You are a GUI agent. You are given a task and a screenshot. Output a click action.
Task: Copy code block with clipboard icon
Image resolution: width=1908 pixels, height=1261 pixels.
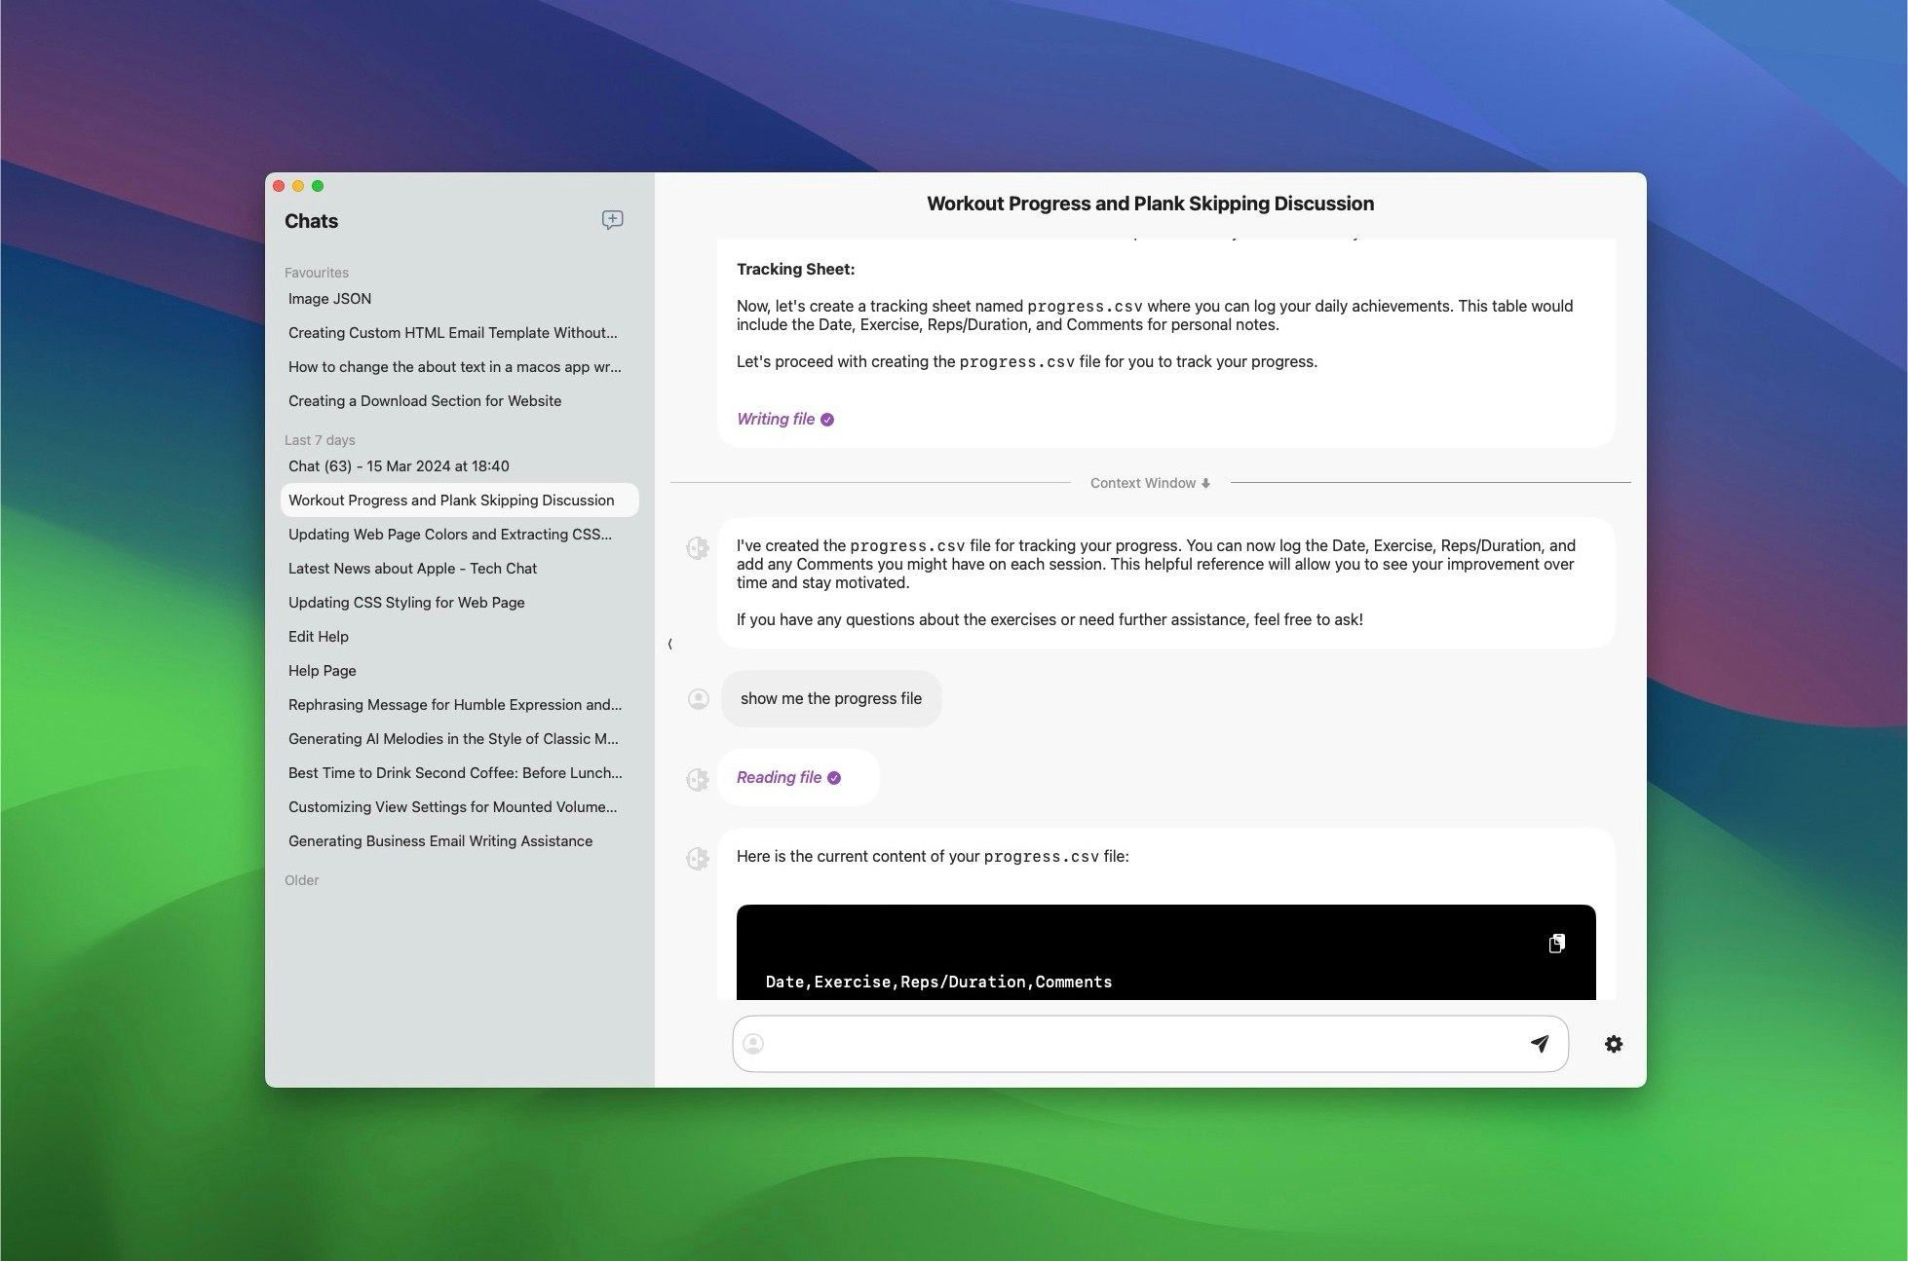[x=1556, y=944]
